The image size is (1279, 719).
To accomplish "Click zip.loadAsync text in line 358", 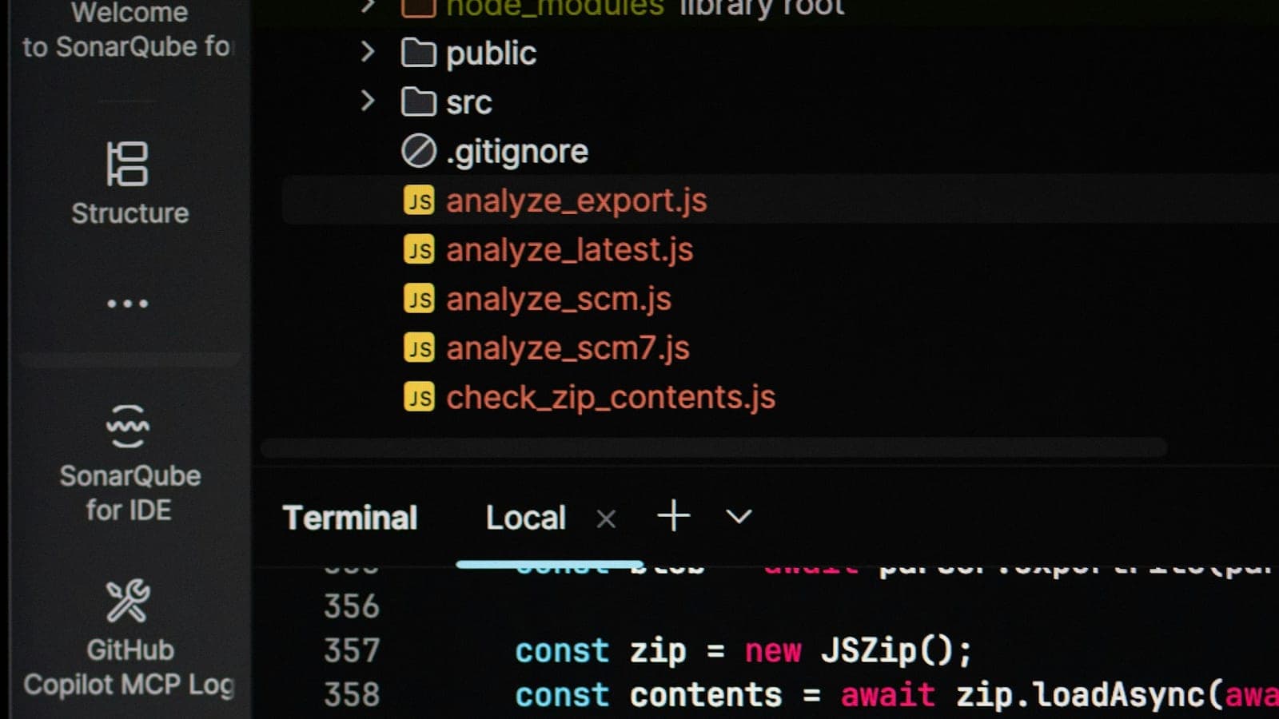I will tap(1080, 695).
